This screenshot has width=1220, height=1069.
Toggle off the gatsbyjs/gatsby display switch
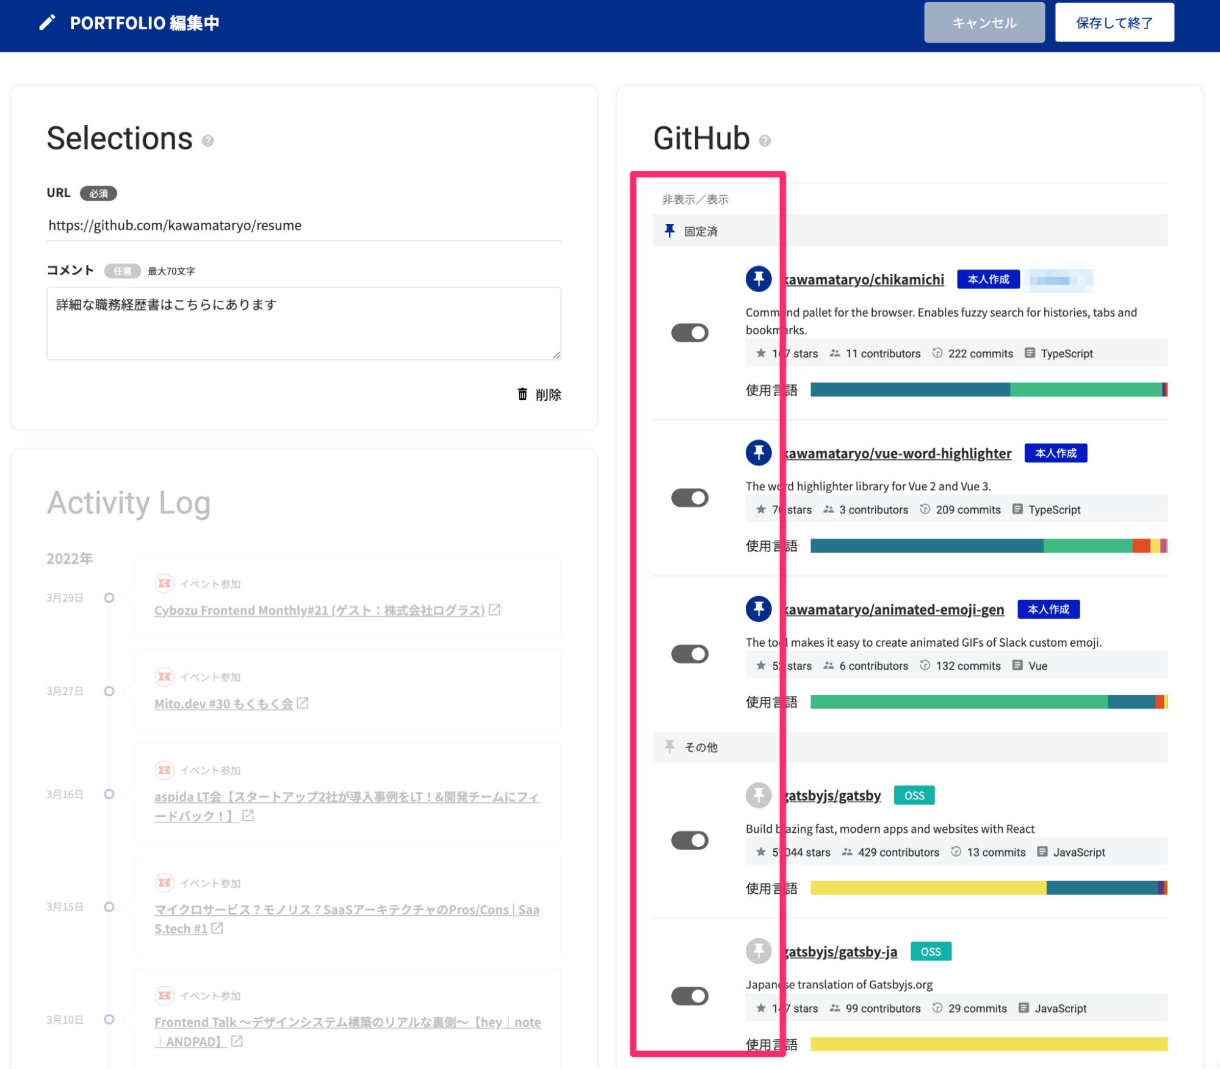point(690,840)
